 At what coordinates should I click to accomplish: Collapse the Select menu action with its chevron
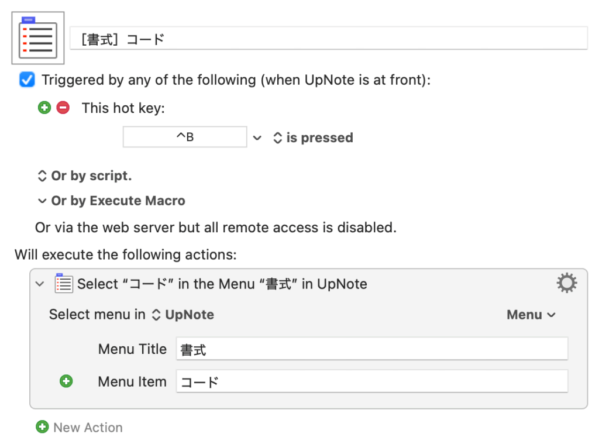40,284
